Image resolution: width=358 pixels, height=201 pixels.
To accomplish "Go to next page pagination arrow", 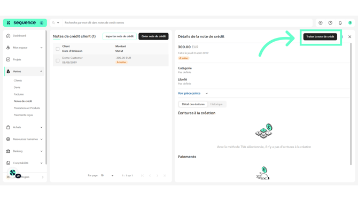I will 157,175.
